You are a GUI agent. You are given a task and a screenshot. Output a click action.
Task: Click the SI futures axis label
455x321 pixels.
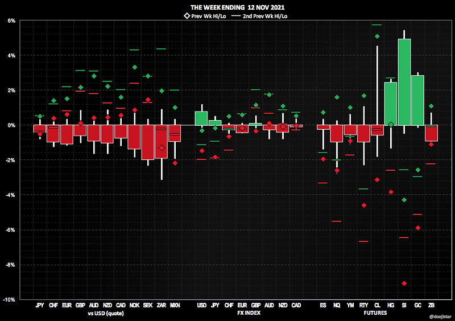click(404, 305)
